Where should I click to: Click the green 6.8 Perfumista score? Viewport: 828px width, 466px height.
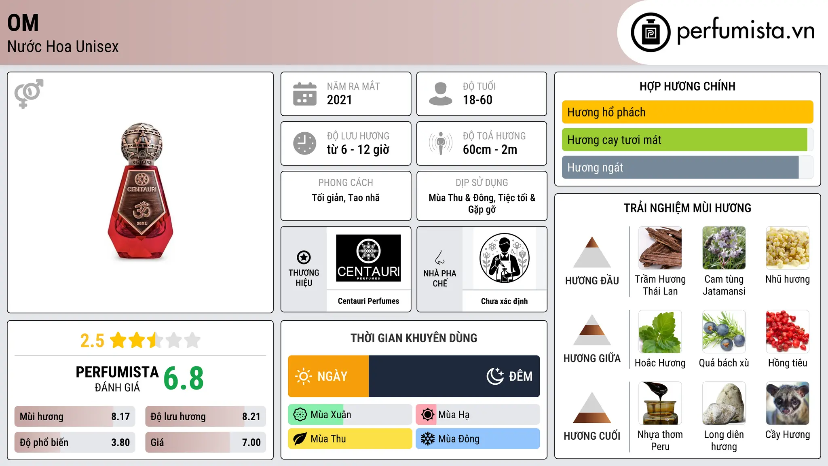pyautogui.click(x=184, y=378)
